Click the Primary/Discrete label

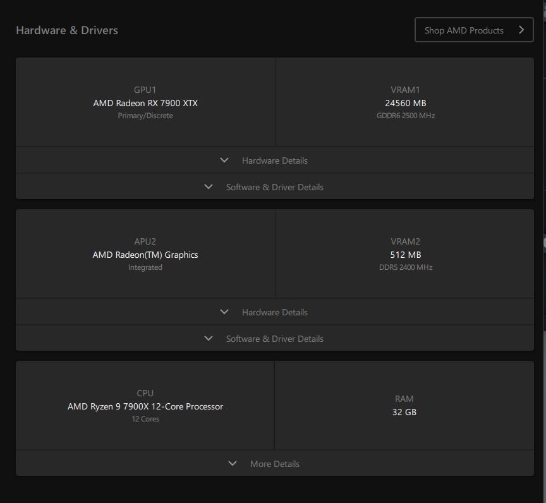pyautogui.click(x=145, y=116)
